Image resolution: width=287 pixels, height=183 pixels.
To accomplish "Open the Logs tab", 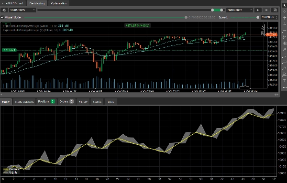I will tap(111, 102).
